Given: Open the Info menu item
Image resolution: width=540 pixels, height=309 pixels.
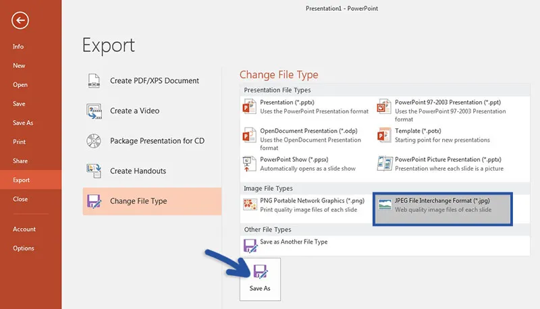Looking at the screenshot, I should pos(18,47).
